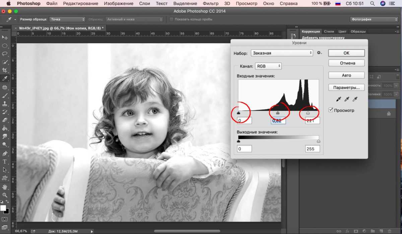Click the input white point slider
The image size is (402, 234).
click(308, 113)
